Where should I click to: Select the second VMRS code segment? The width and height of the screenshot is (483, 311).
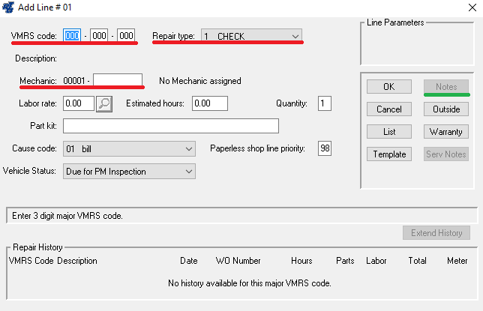[99, 36]
